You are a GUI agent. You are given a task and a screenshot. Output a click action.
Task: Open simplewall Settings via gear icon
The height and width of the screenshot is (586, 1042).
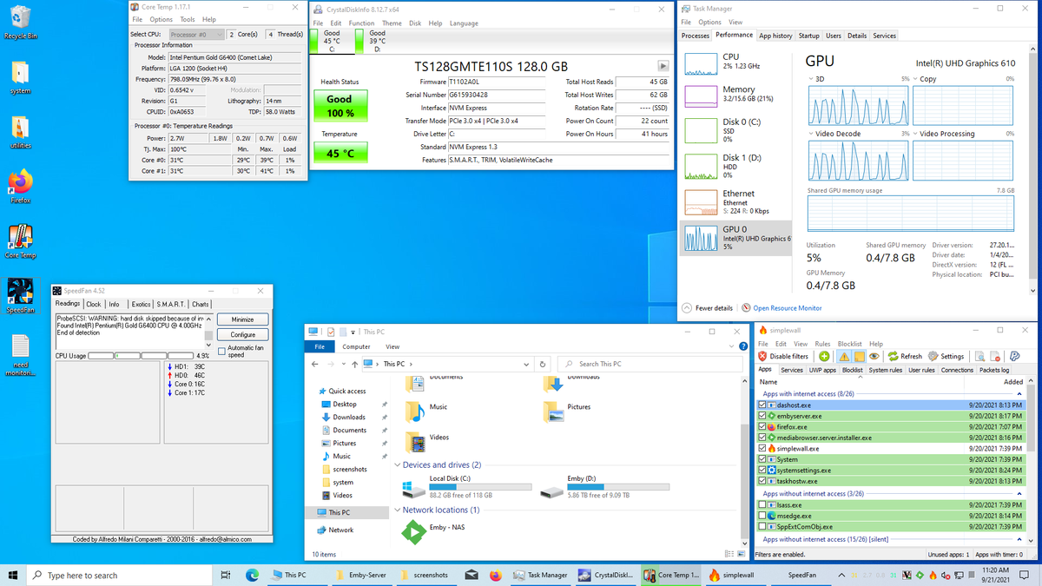(934, 356)
